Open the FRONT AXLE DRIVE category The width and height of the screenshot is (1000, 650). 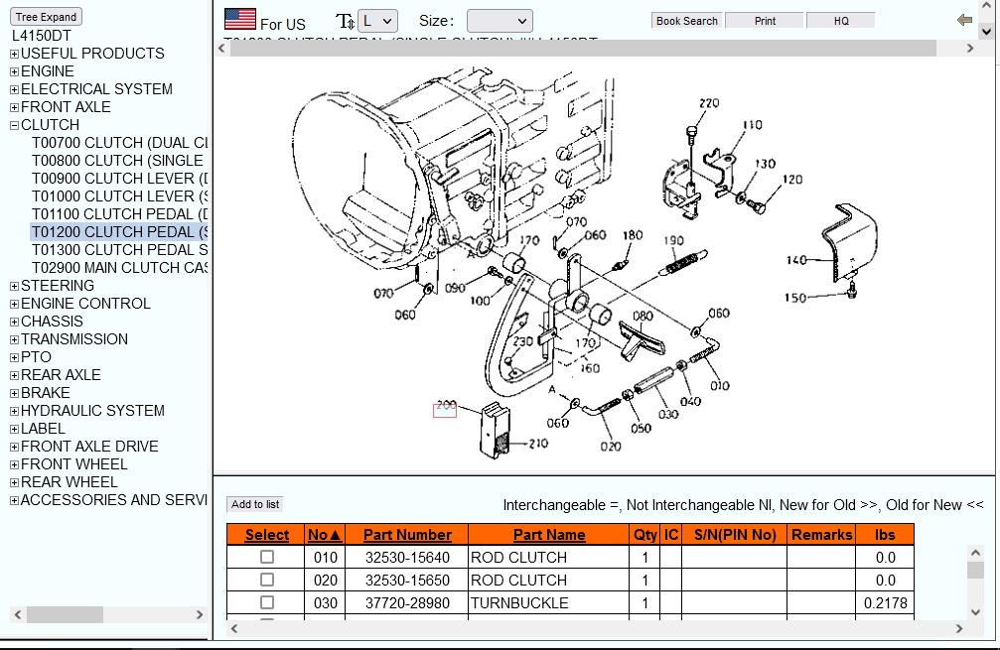click(x=89, y=447)
